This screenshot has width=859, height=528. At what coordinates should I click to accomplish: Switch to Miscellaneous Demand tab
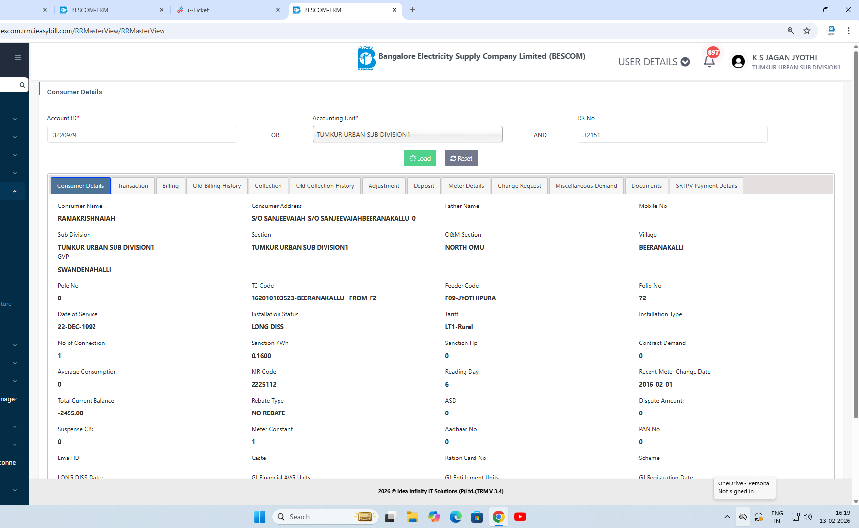tap(586, 186)
